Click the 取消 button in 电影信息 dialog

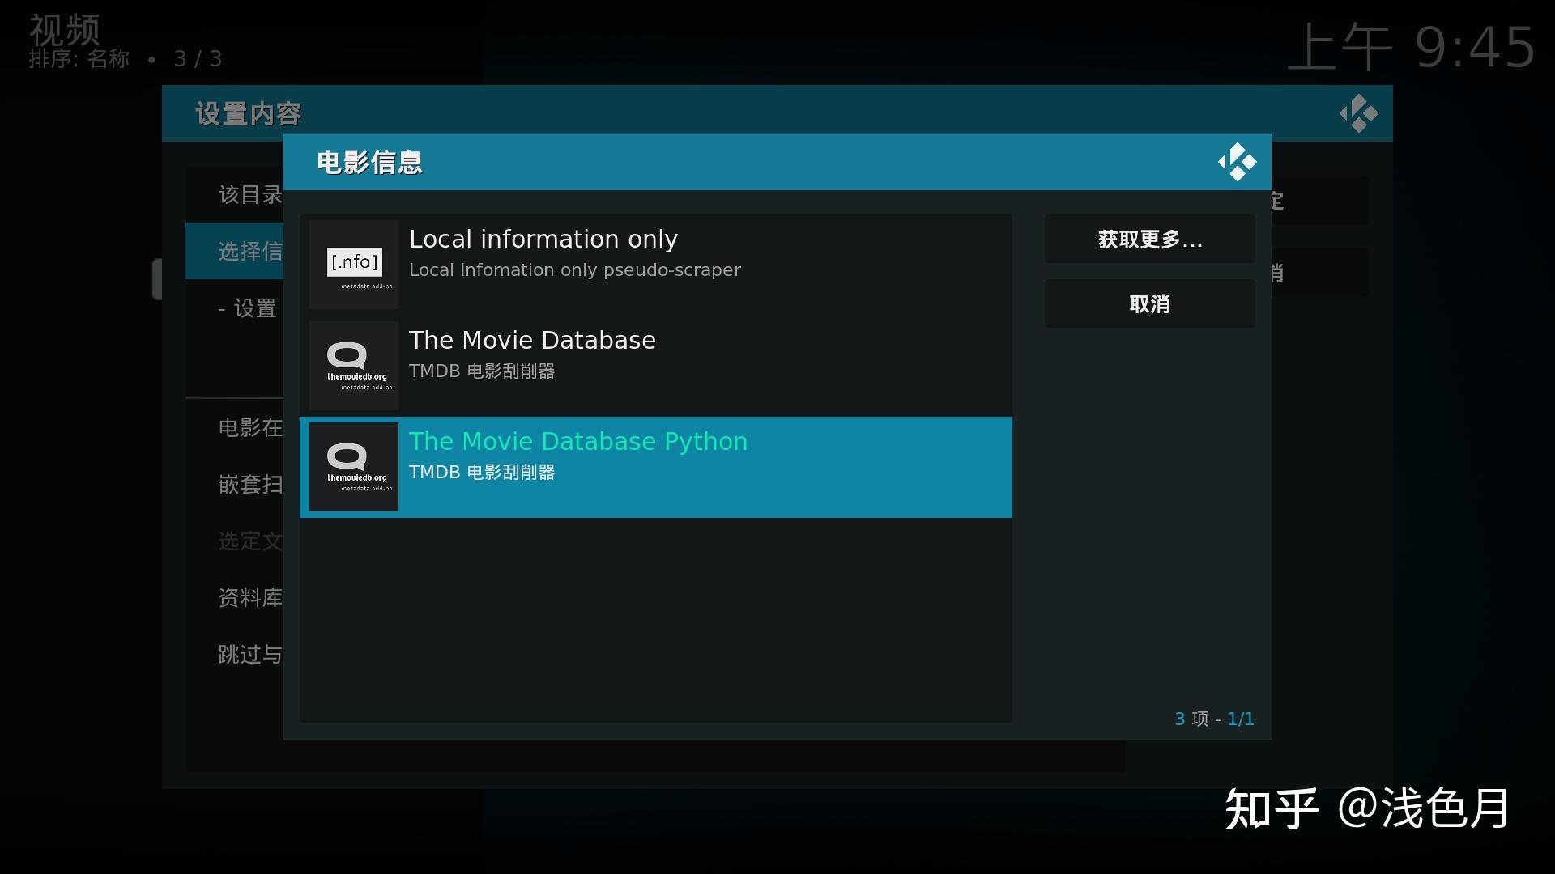click(x=1149, y=303)
